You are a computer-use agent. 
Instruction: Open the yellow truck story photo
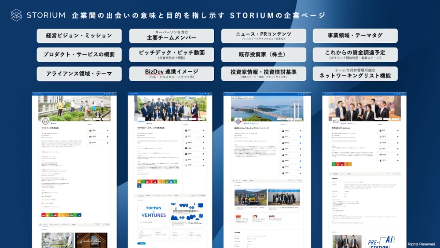click(250, 197)
